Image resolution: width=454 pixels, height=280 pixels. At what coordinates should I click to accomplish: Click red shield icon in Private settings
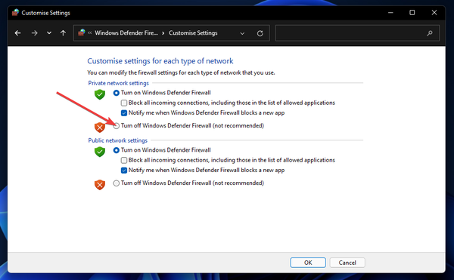point(100,128)
